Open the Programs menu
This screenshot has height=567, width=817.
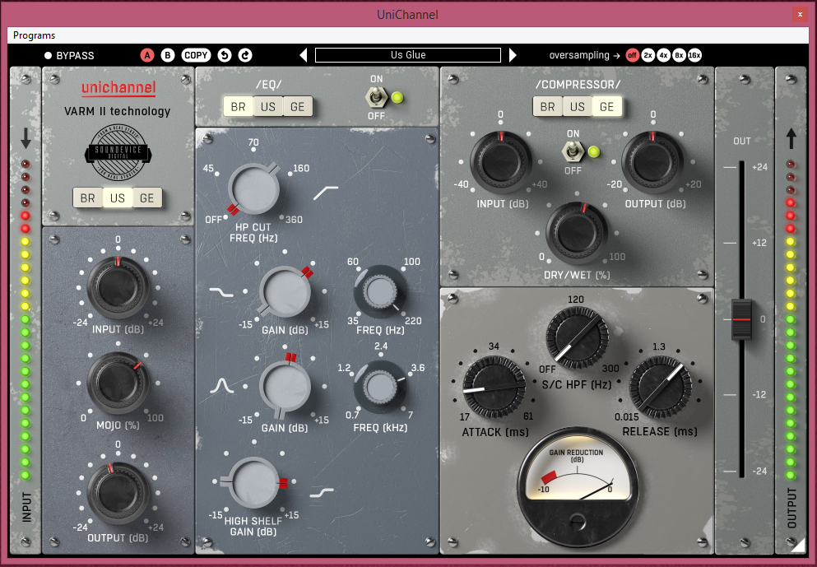(34, 35)
